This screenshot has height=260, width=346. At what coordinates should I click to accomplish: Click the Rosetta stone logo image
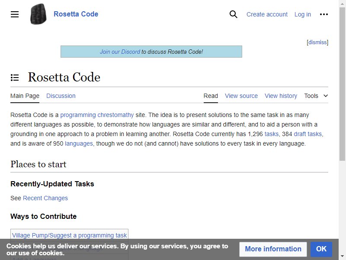tap(38, 14)
